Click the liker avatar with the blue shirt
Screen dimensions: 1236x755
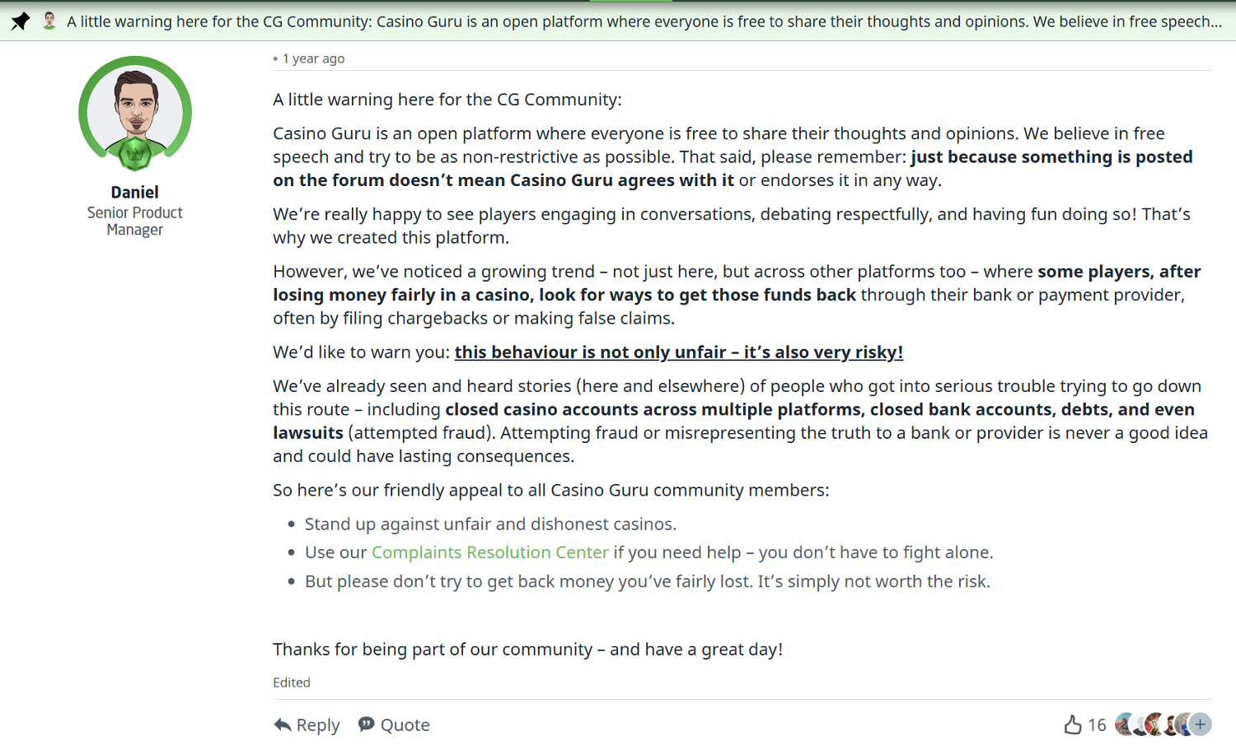(x=1182, y=725)
